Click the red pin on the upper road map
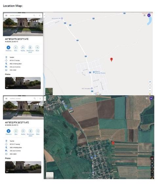 point(111,60)
